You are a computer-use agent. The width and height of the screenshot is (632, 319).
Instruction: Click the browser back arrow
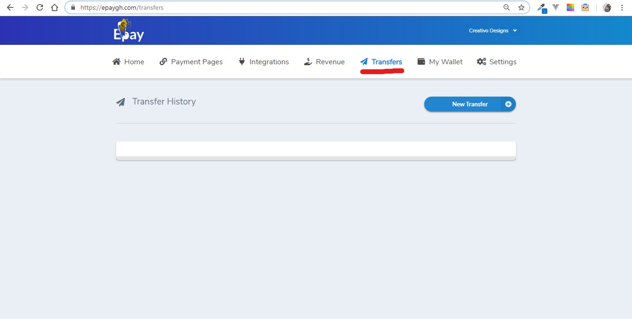tap(10, 7)
